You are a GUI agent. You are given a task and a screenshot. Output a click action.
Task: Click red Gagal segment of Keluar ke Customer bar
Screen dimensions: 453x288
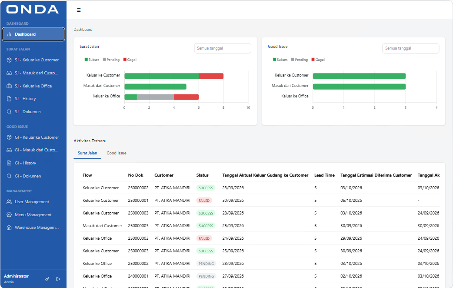click(211, 76)
